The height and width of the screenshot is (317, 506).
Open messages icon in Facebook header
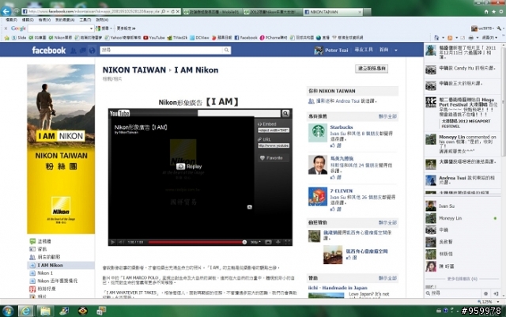pos(83,51)
